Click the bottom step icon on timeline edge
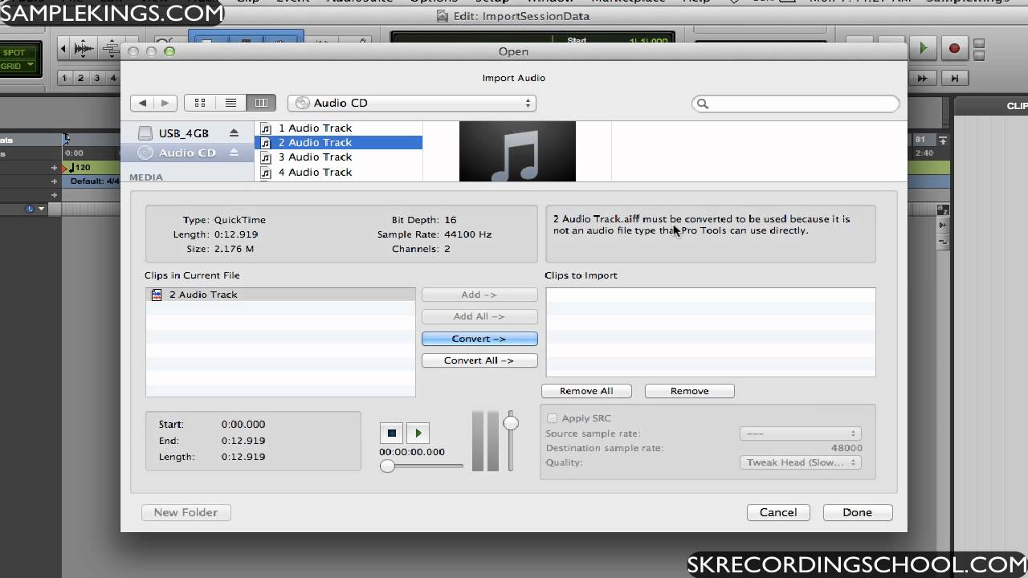Viewport: 1028px width, 578px height. click(x=944, y=241)
